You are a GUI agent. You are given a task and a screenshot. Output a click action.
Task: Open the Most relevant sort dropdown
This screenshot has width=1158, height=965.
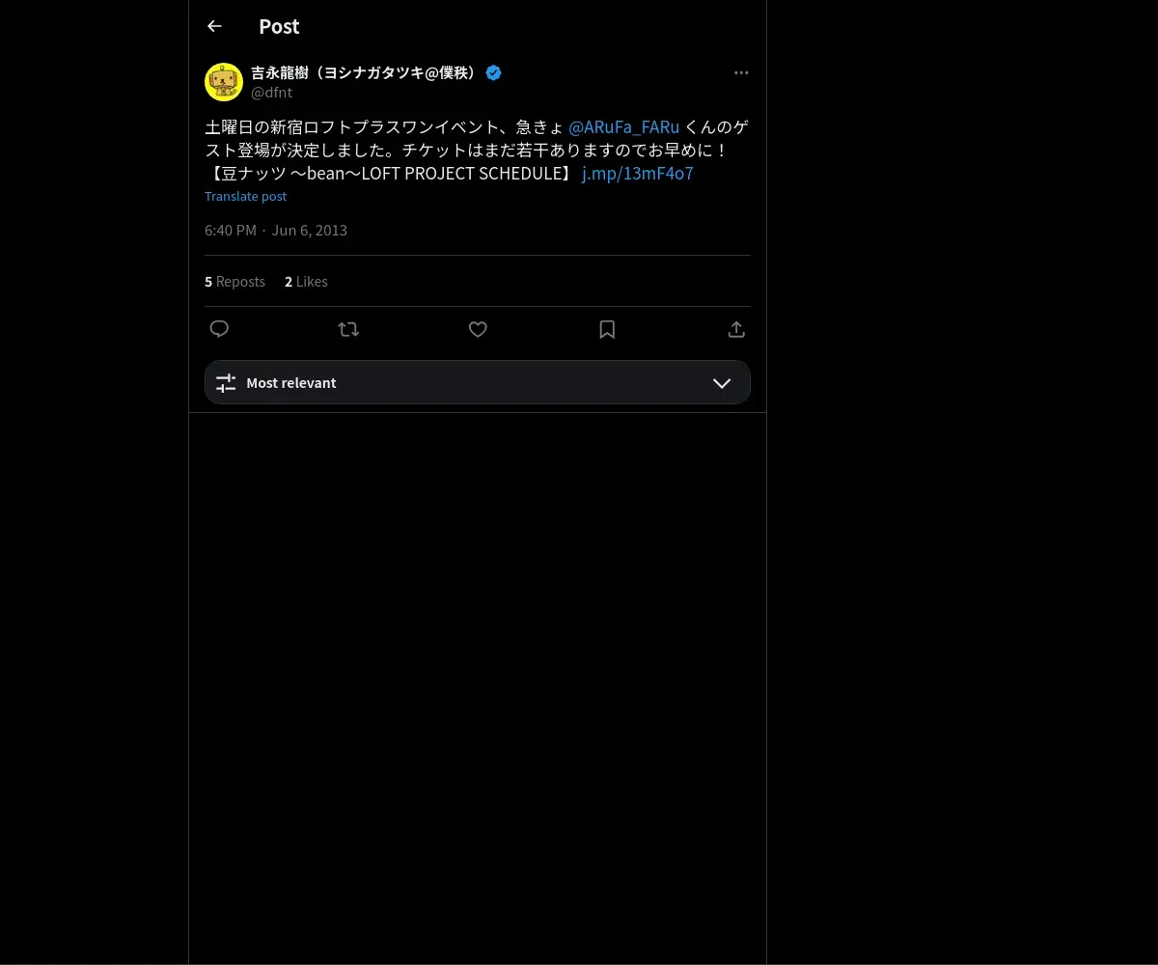[477, 383]
